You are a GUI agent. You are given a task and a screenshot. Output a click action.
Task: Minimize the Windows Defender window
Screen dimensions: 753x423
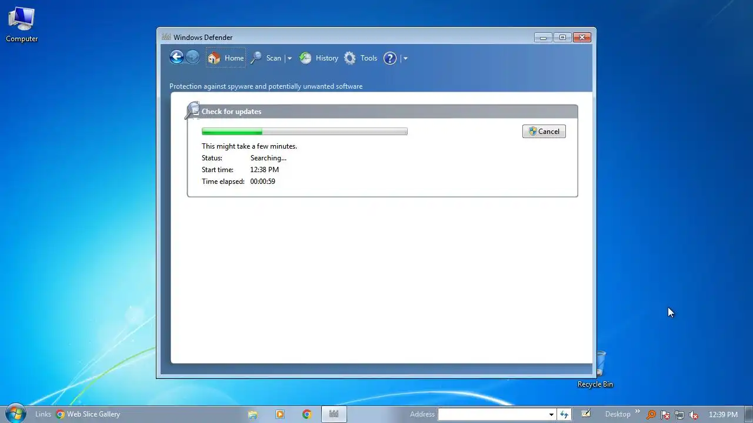543,38
